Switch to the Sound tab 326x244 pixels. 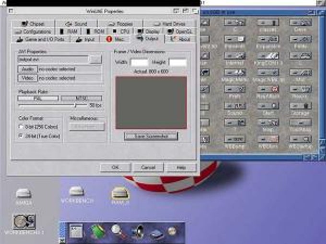[76, 24]
